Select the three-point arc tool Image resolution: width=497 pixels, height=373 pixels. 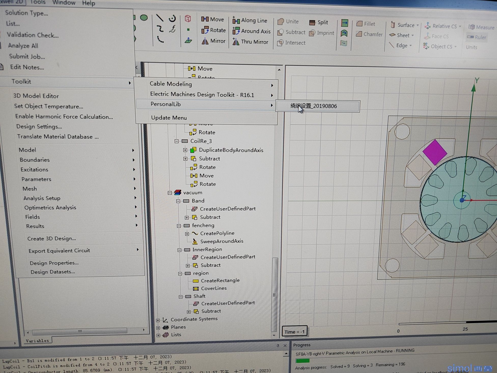pyautogui.click(x=160, y=39)
